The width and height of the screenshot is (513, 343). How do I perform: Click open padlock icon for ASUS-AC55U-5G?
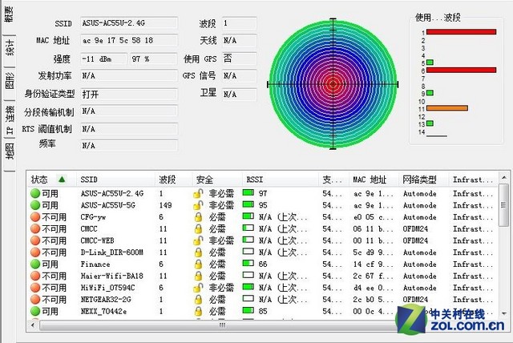[x=198, y=205]
